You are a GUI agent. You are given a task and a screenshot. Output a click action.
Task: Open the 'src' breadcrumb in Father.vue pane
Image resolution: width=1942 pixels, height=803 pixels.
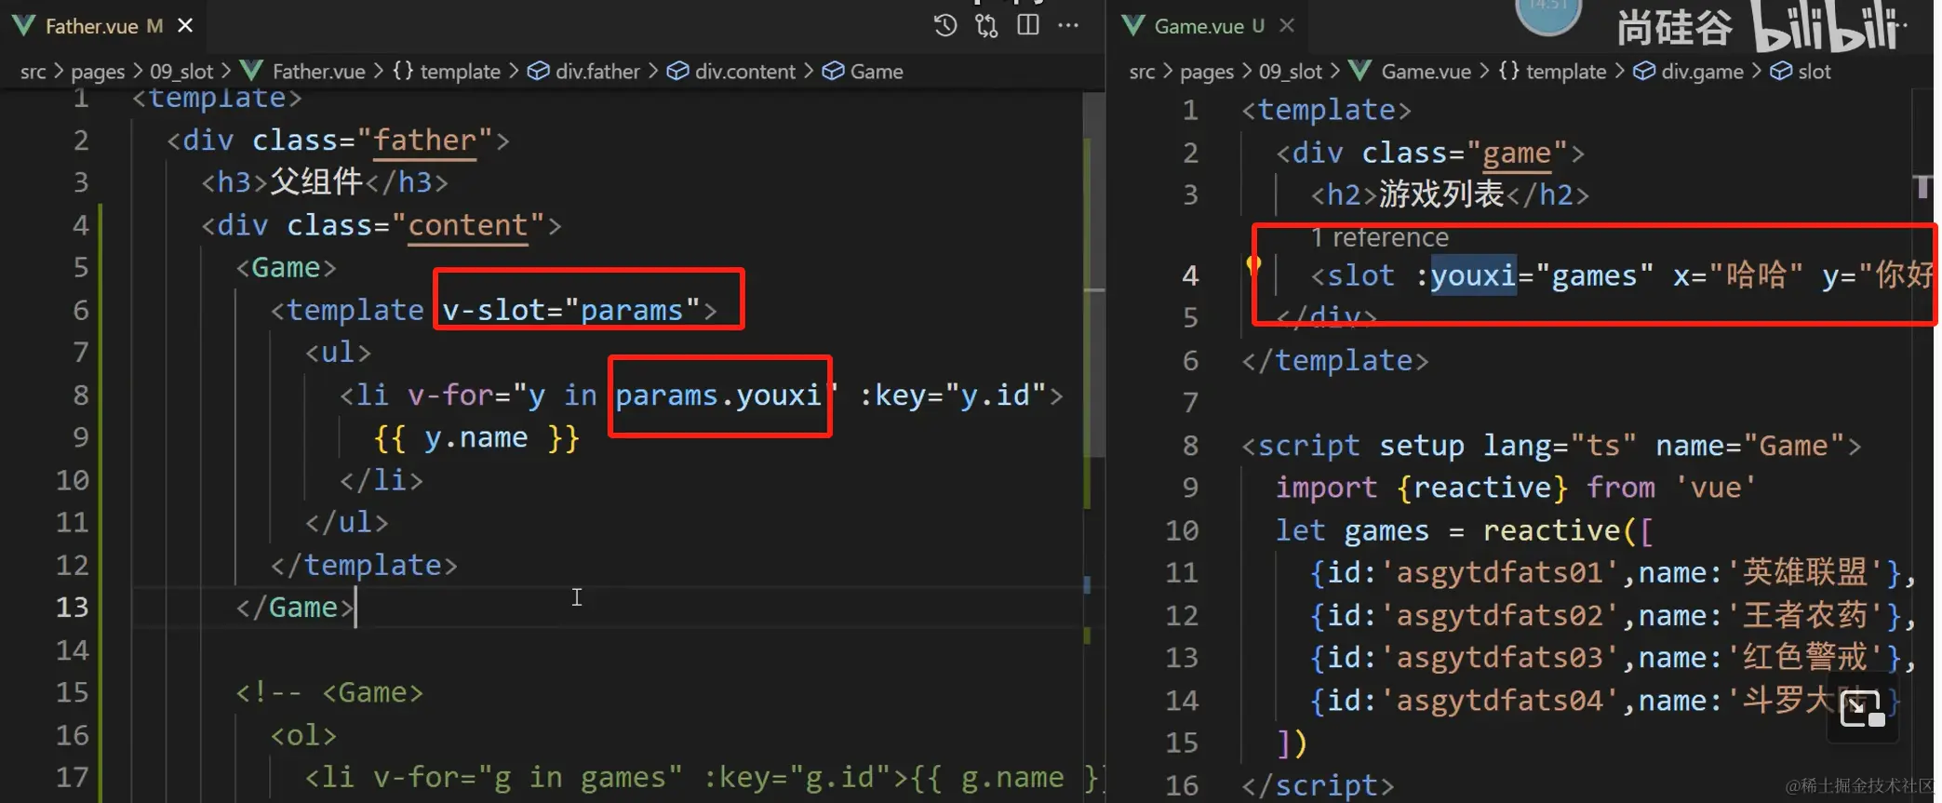coord(33,72)
